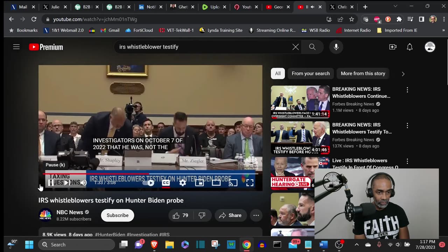Click the Windows taskbar Search box

(76, 245)
